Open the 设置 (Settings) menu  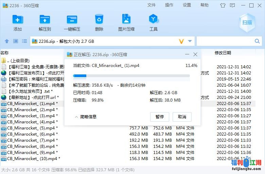click(x=187, y=5)
